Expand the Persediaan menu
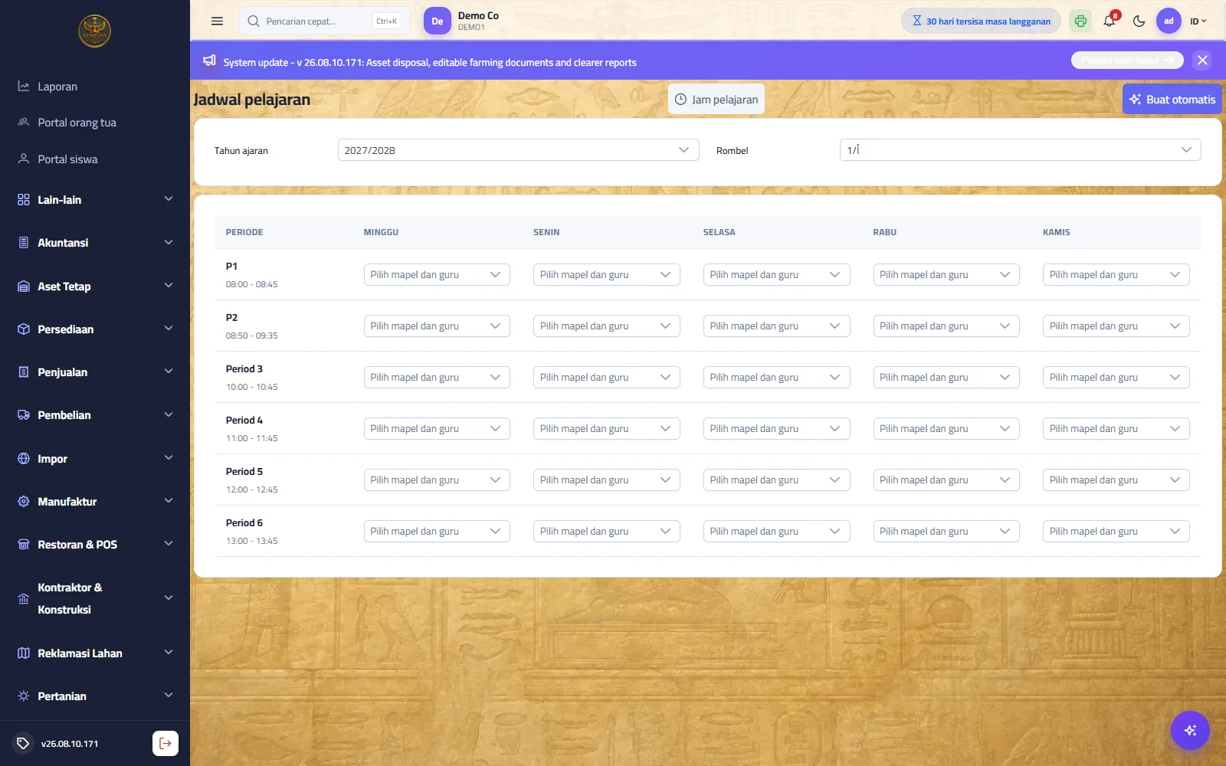Image resolution: width=1226 pixels, height=766 pixels. [x=95, y=329]
